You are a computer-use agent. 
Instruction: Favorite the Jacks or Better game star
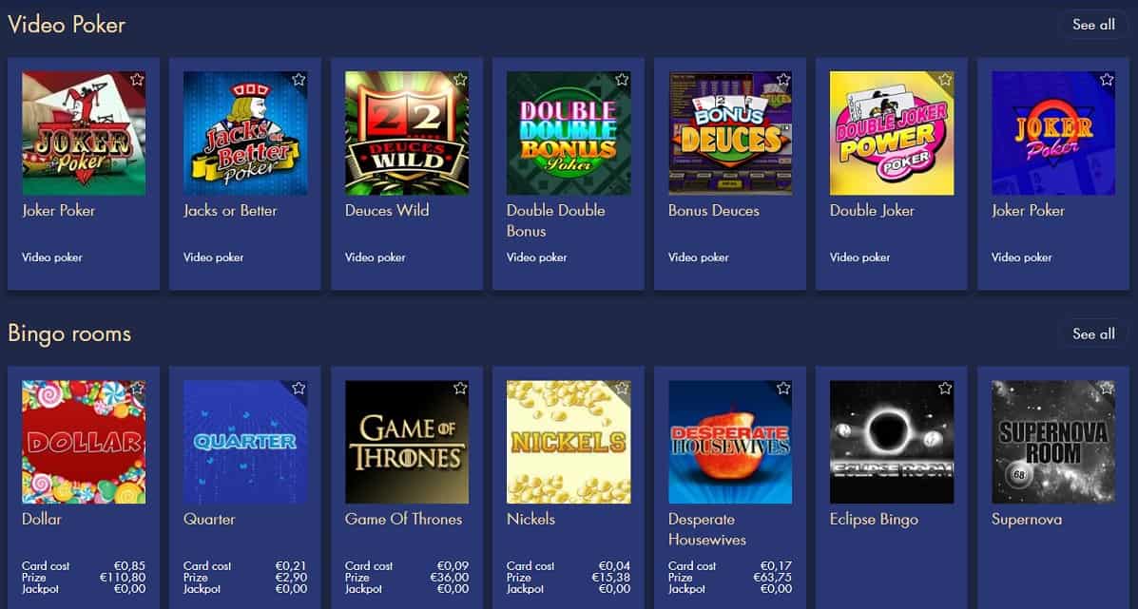(299, 80)
